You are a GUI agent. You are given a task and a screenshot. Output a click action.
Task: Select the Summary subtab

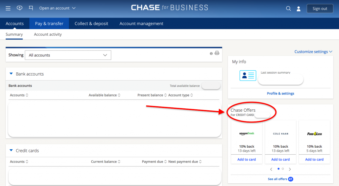pyautogui.click(x=14, y=34)
